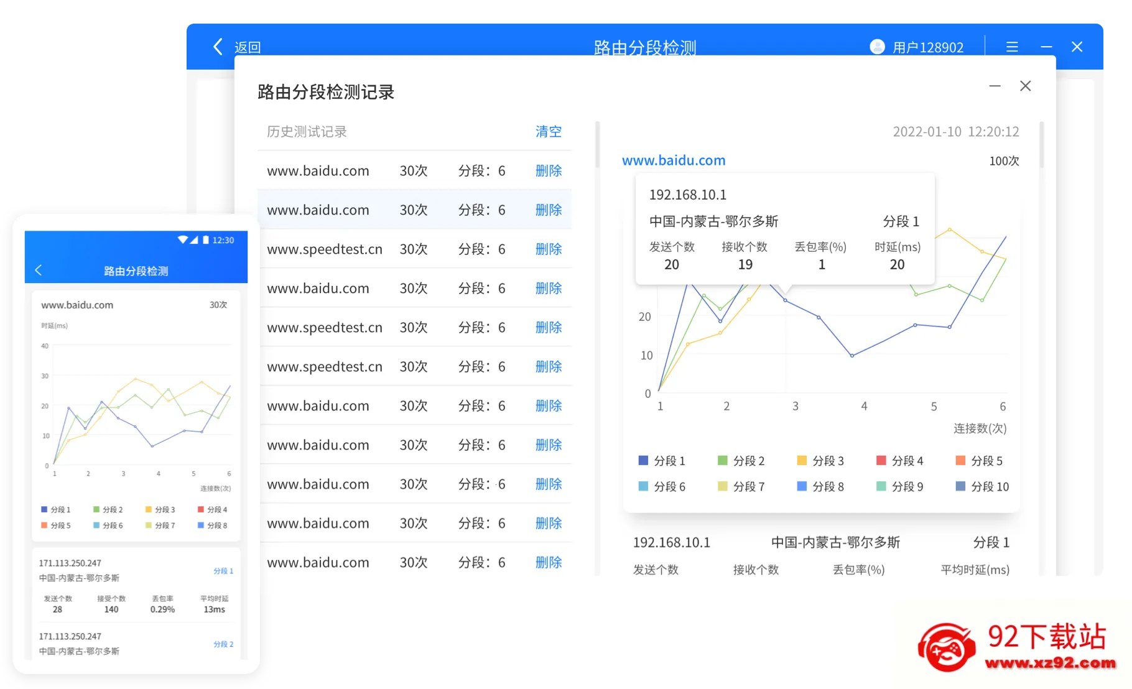This screenshot has width=1132, height=689.
Task: Click the 分段 1 label in mobile details
Action: point(223,571)
